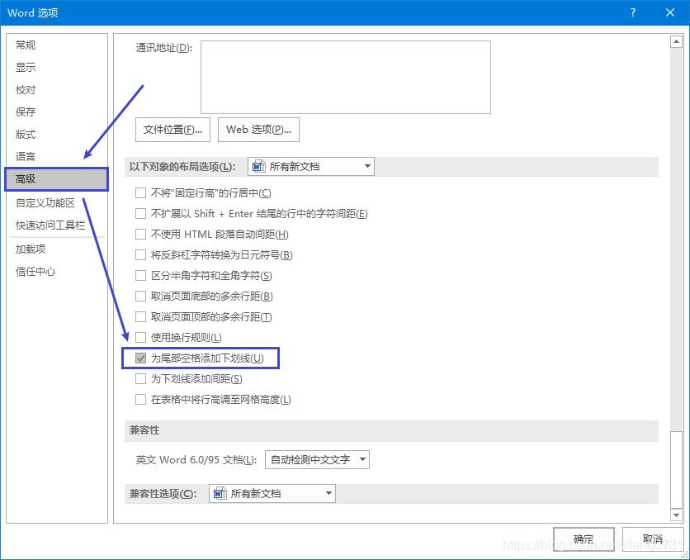This screenshot has width=690, height=560.
Task: Click the Web 选项(P)... button
Action: click(259, 130)
